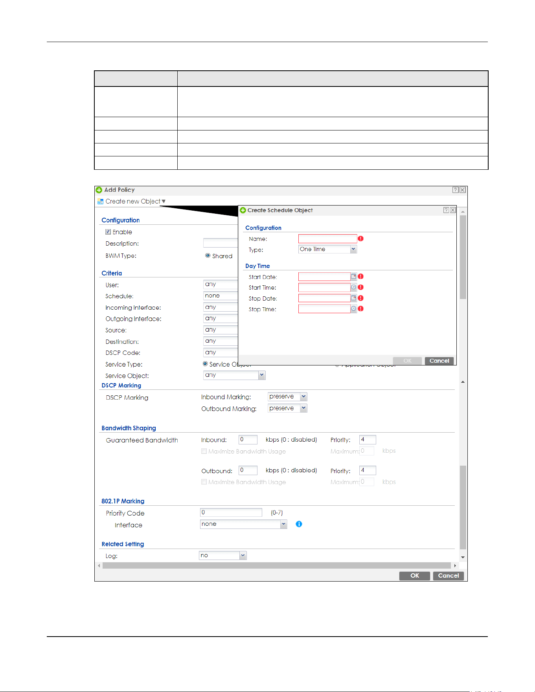Screen dimensions: 535x692
Task: Open the Destination criteria dropdown
Action: click(x=221, y=341)
